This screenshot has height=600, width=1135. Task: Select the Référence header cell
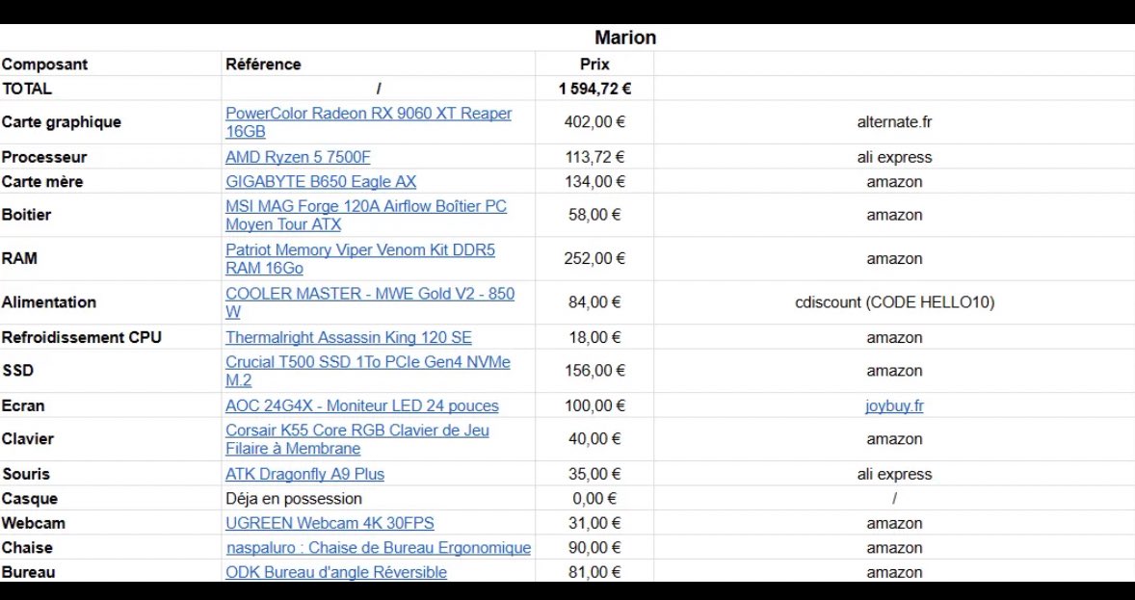(378, 64)
